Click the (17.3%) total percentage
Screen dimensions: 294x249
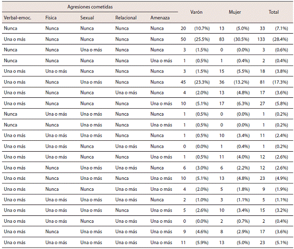click(280, 82)
